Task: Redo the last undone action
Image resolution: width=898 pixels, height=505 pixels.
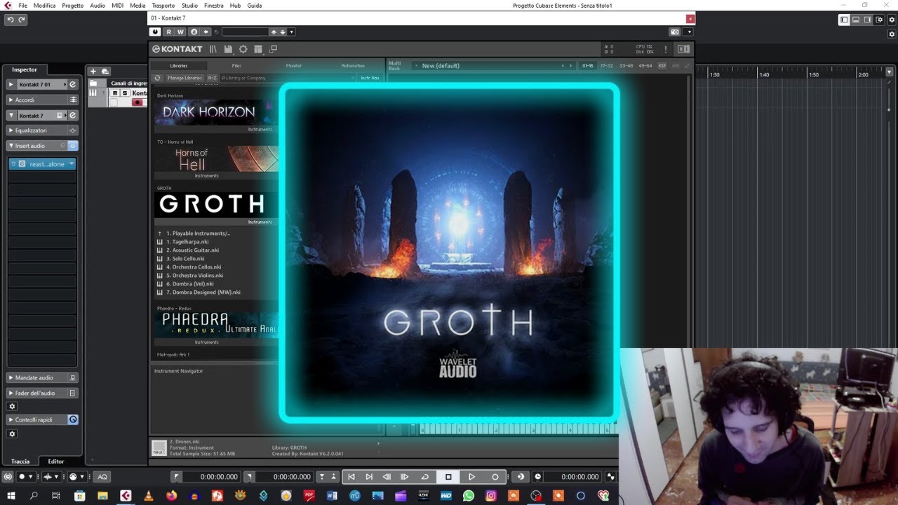Action: point(22,20)
